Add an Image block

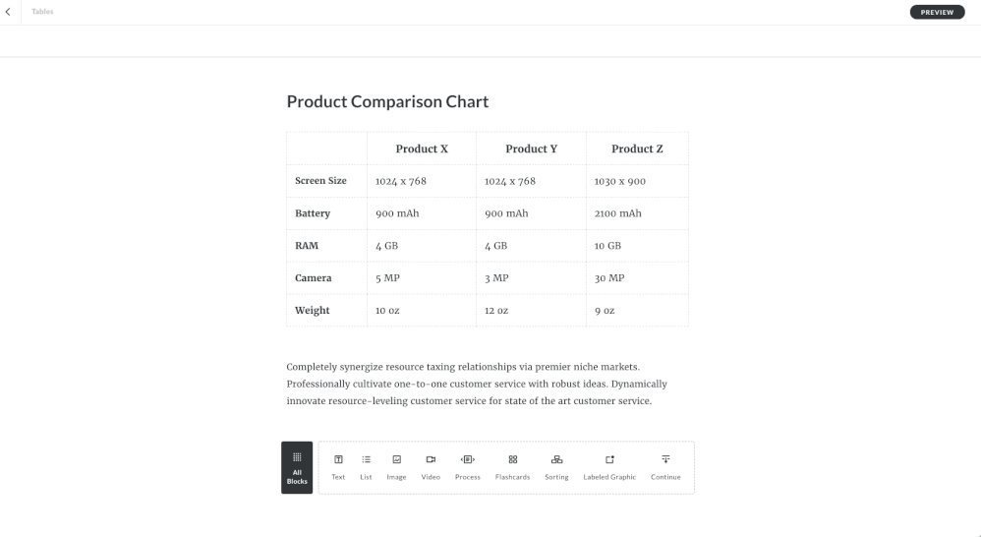(x=396, y=467)
